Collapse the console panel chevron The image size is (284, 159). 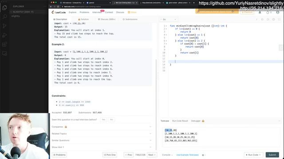(x=280, y=121)
